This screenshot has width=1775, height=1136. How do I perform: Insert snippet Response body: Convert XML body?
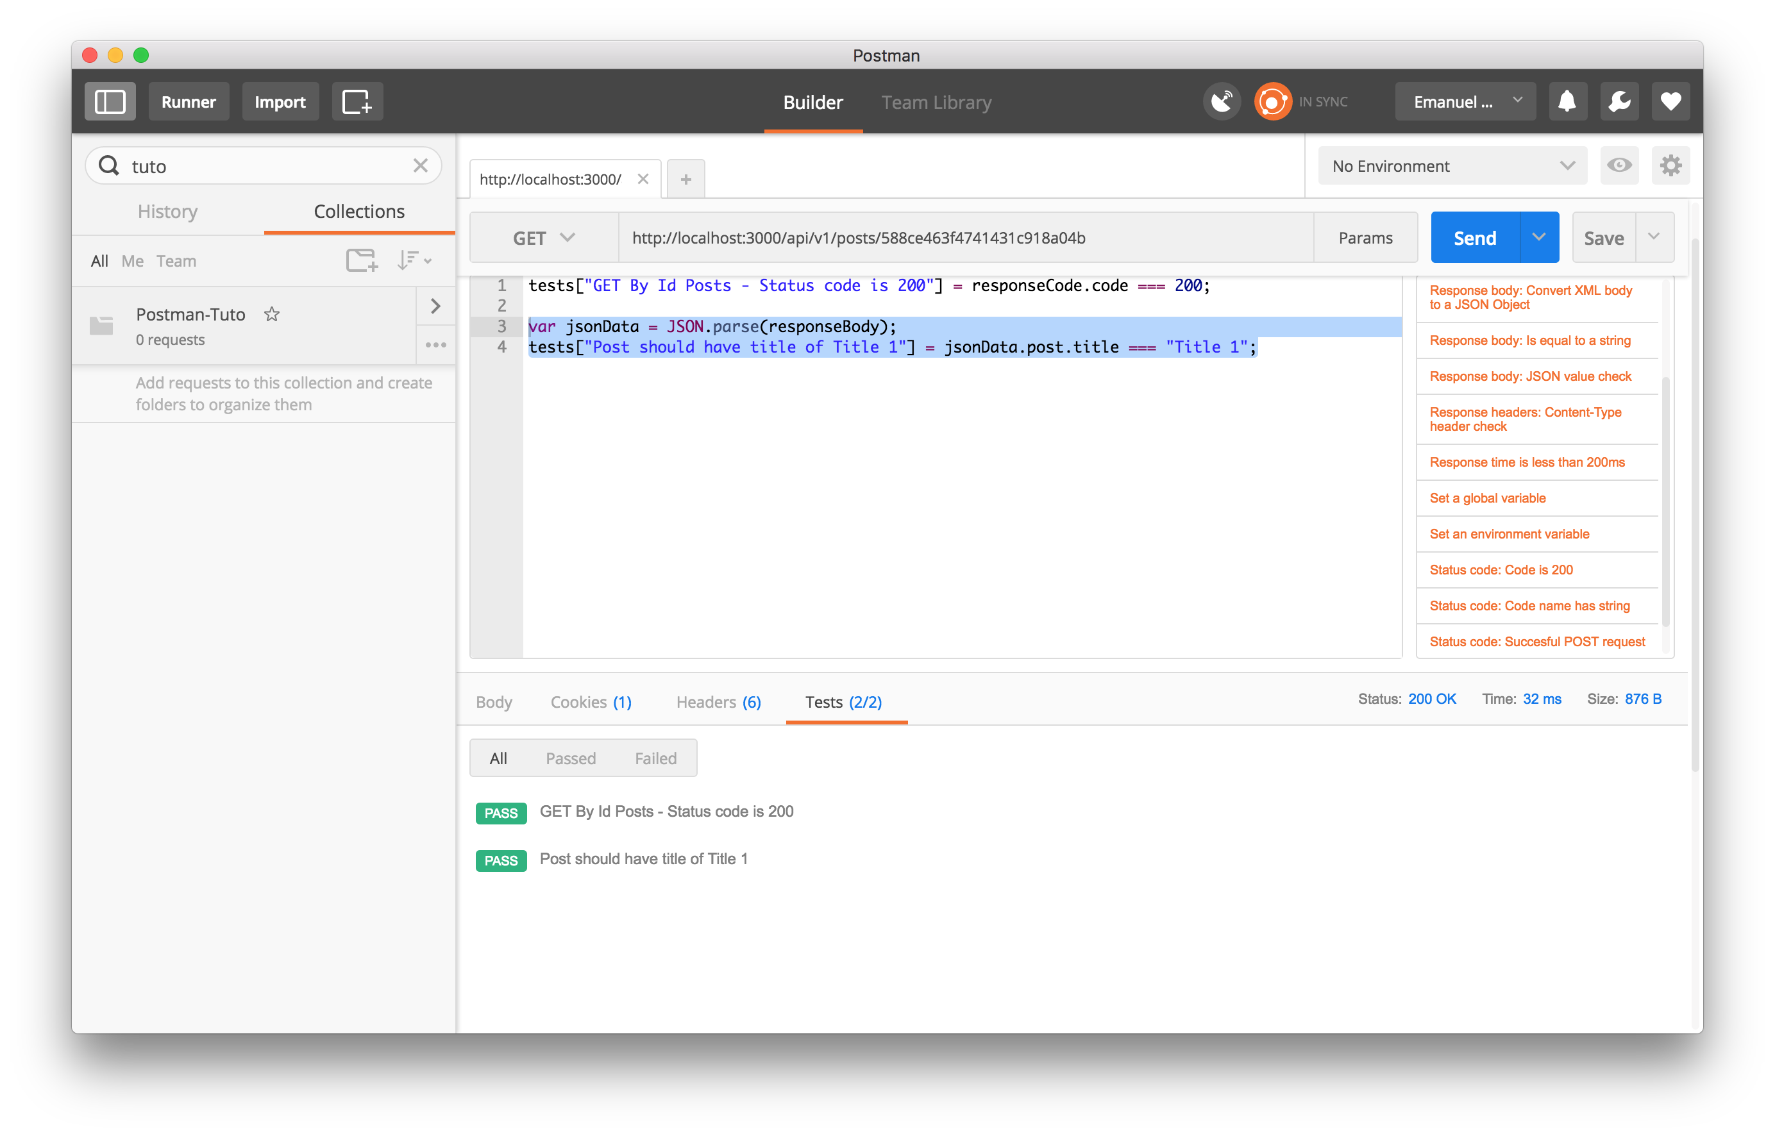[1531, 297]
